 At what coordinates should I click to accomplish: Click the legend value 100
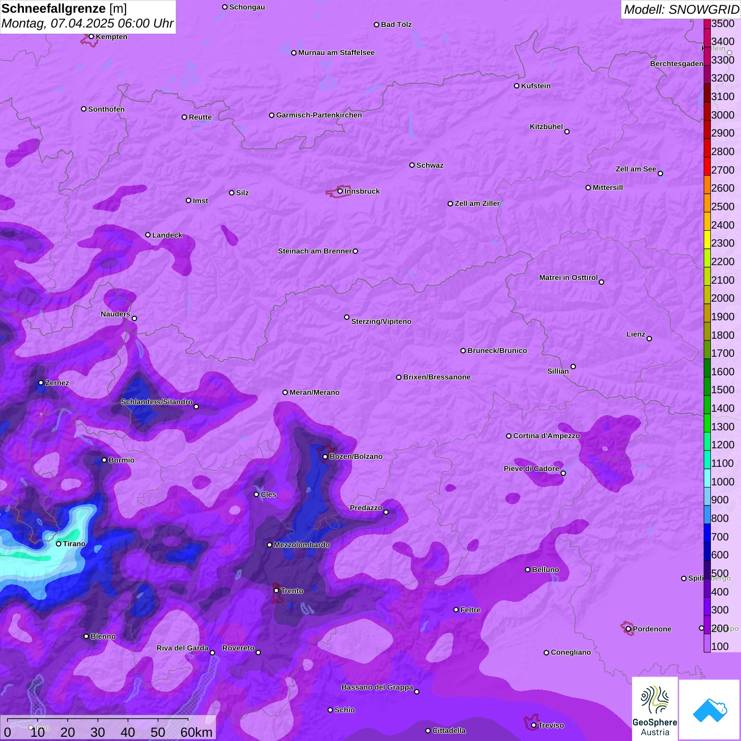[x=720, y=647]
